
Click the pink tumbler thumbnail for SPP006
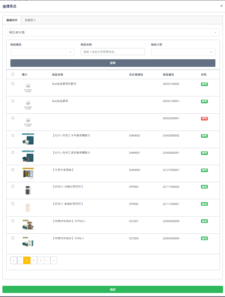pyautogui.click(x=28, y=208)
